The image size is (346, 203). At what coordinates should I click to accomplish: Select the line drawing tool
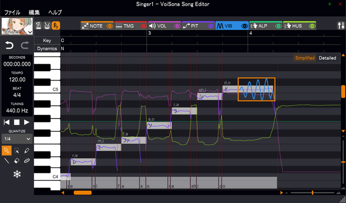6,161
